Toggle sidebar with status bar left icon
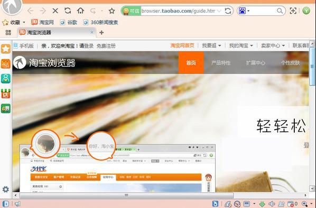316x208 pixels. pyautogui.click(x=6, y=204)
